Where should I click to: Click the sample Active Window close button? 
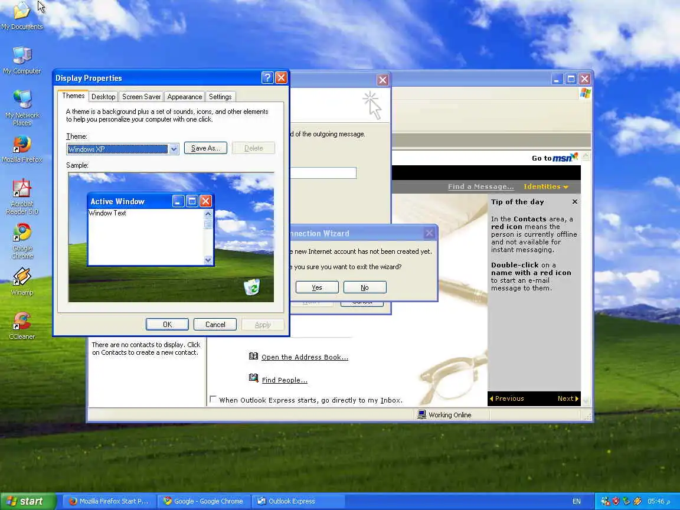[x=205, y=201]
